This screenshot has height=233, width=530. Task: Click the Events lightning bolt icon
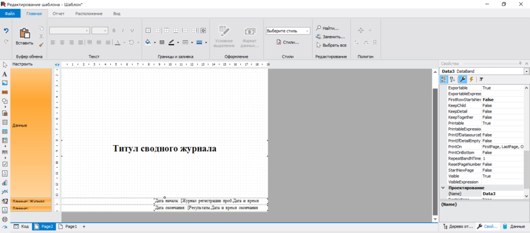(471, 79)
